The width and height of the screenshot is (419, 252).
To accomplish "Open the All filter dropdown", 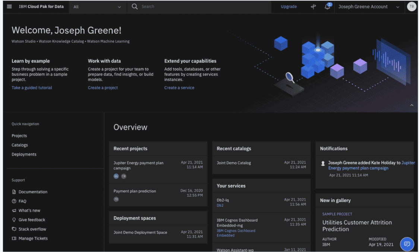I will 98,6.
